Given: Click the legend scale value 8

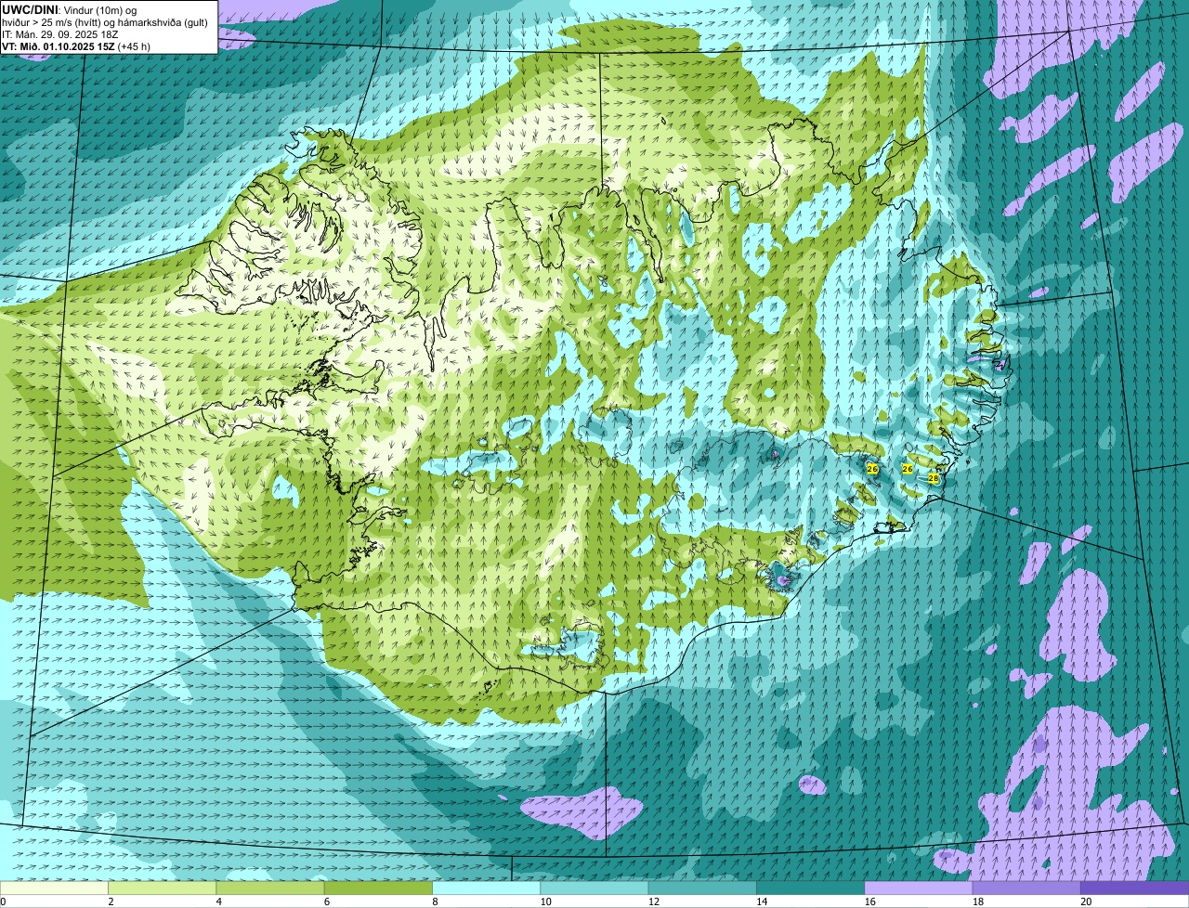Looking at the screenshot, I should click(x=434, y=902).
